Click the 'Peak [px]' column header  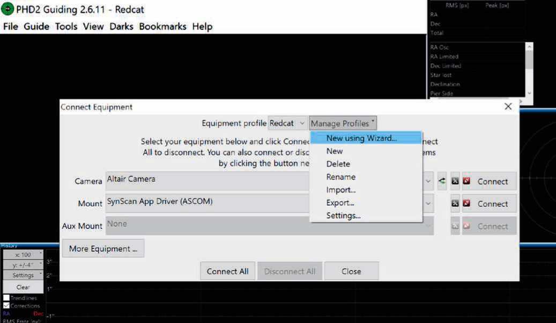(497, 5)
